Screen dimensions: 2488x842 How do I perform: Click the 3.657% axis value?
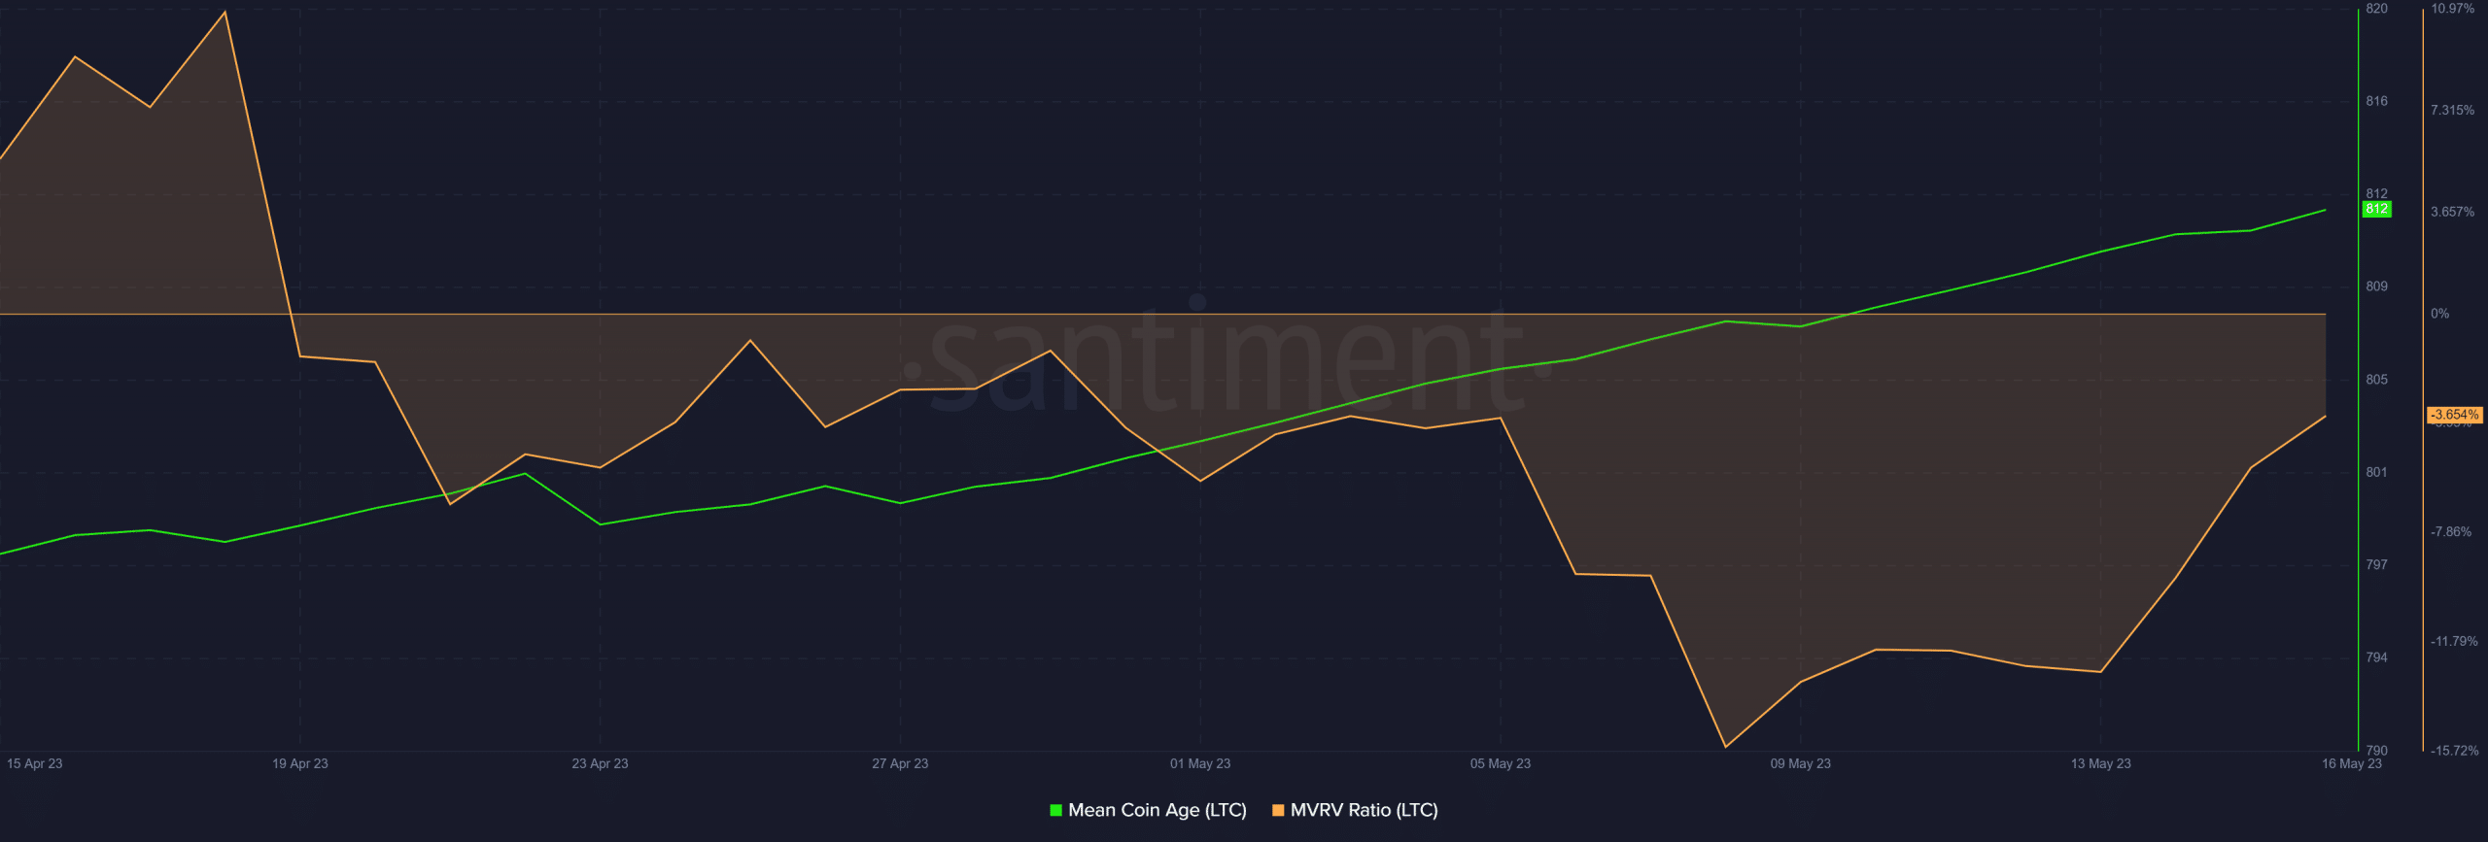tap(2452, 212)
